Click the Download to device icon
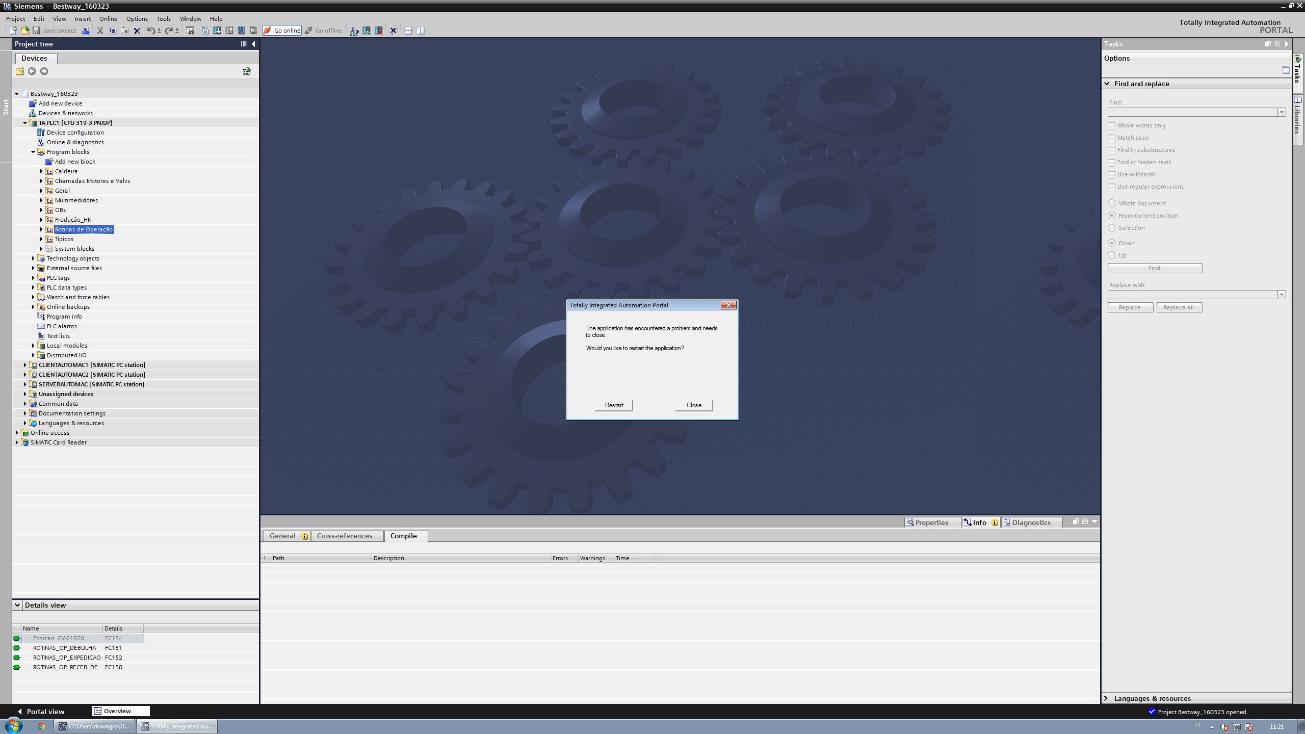Viewport: 1305px width, 734px height. pyautogui.click(x=217, y=31)
